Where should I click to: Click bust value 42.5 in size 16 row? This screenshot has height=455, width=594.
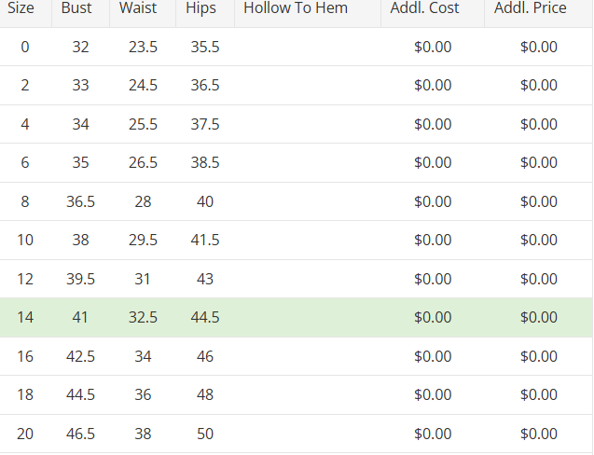click(80, 356)
